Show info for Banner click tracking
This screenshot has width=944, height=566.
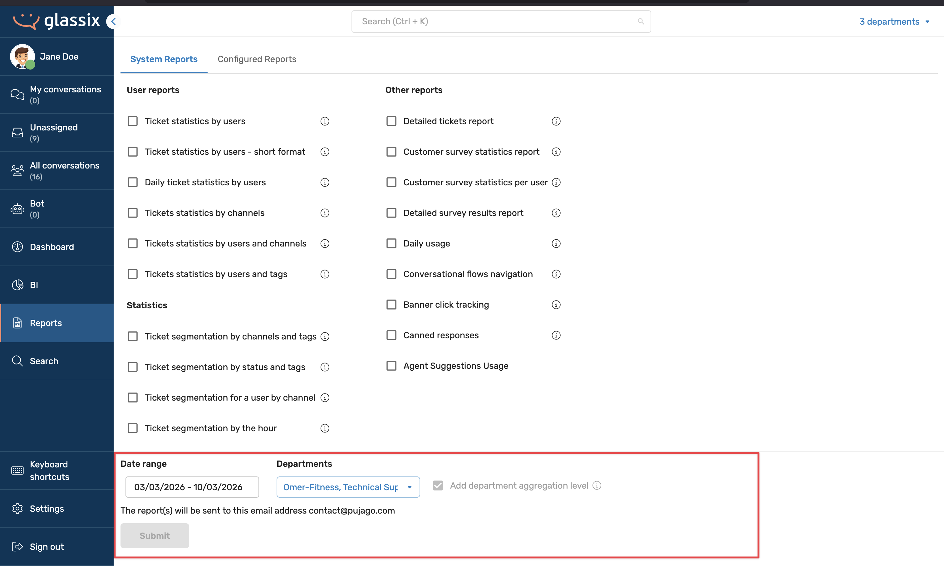[556, 305]
